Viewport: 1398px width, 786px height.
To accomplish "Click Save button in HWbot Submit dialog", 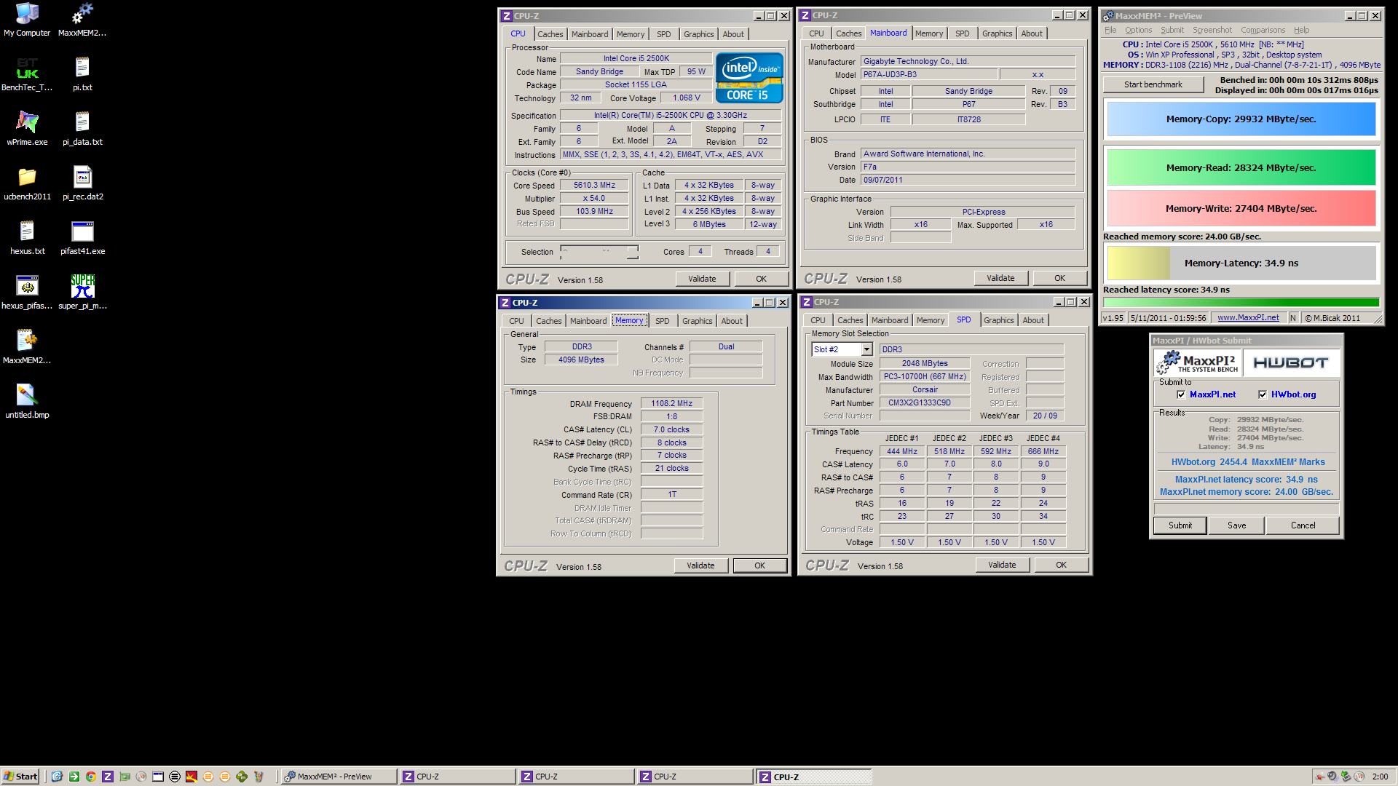I will coord(1236,525).
